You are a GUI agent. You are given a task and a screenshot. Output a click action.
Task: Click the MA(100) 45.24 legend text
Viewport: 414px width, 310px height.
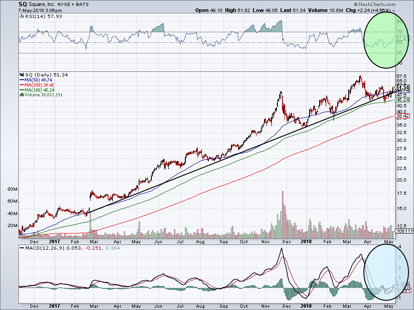pos(40,90)
